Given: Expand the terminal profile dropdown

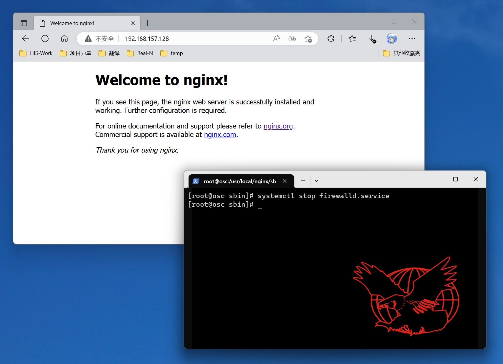Looking at the screenshot, I should (x=317, y=181).
